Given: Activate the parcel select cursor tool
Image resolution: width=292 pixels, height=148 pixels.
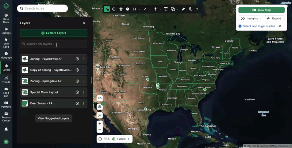Looking at the screenshot, I should point(107,9).
